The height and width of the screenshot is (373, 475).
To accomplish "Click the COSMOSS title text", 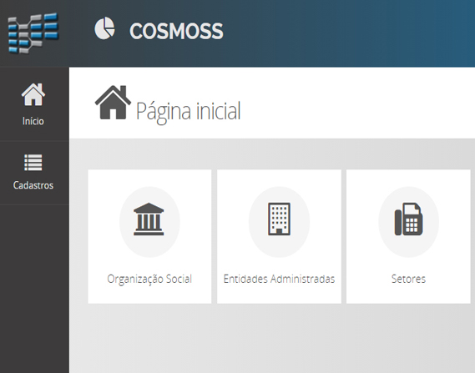I will click(x=176, y=31).
